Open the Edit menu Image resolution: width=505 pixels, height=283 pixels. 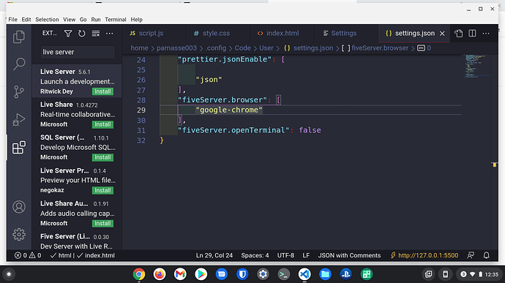click(x=26, y=20)
